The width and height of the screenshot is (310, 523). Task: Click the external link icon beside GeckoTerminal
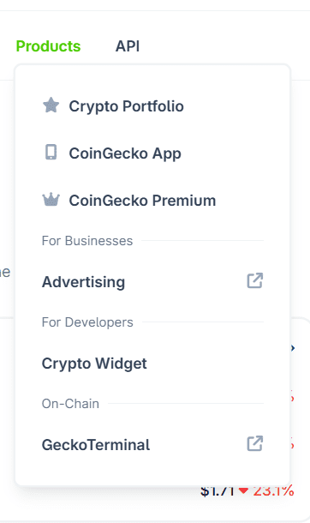(255, 443)
